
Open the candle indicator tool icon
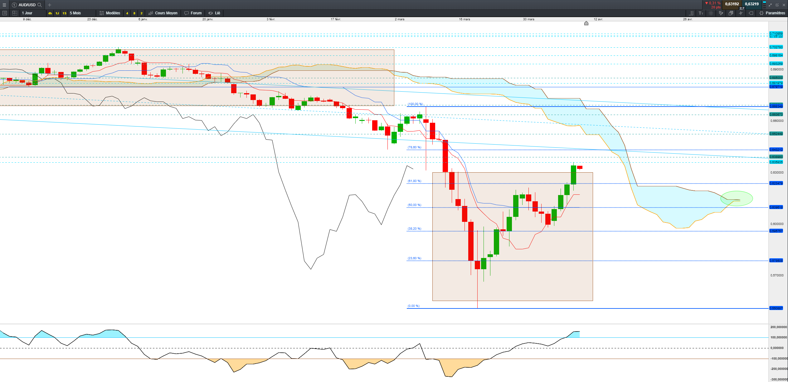click(741, 13)
